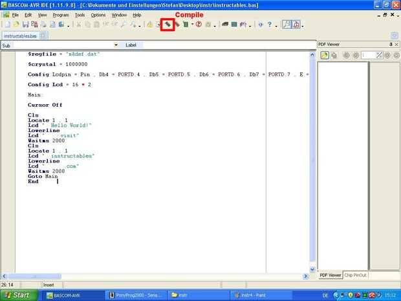Open the Options menu
Viewport: 401px width, 301px height.
tap(98, 15)
